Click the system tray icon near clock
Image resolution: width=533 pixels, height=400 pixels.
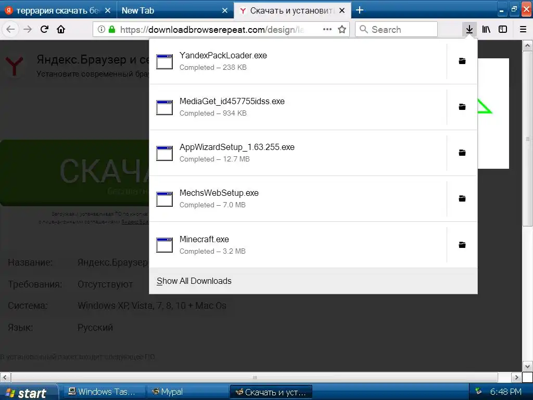478,392
